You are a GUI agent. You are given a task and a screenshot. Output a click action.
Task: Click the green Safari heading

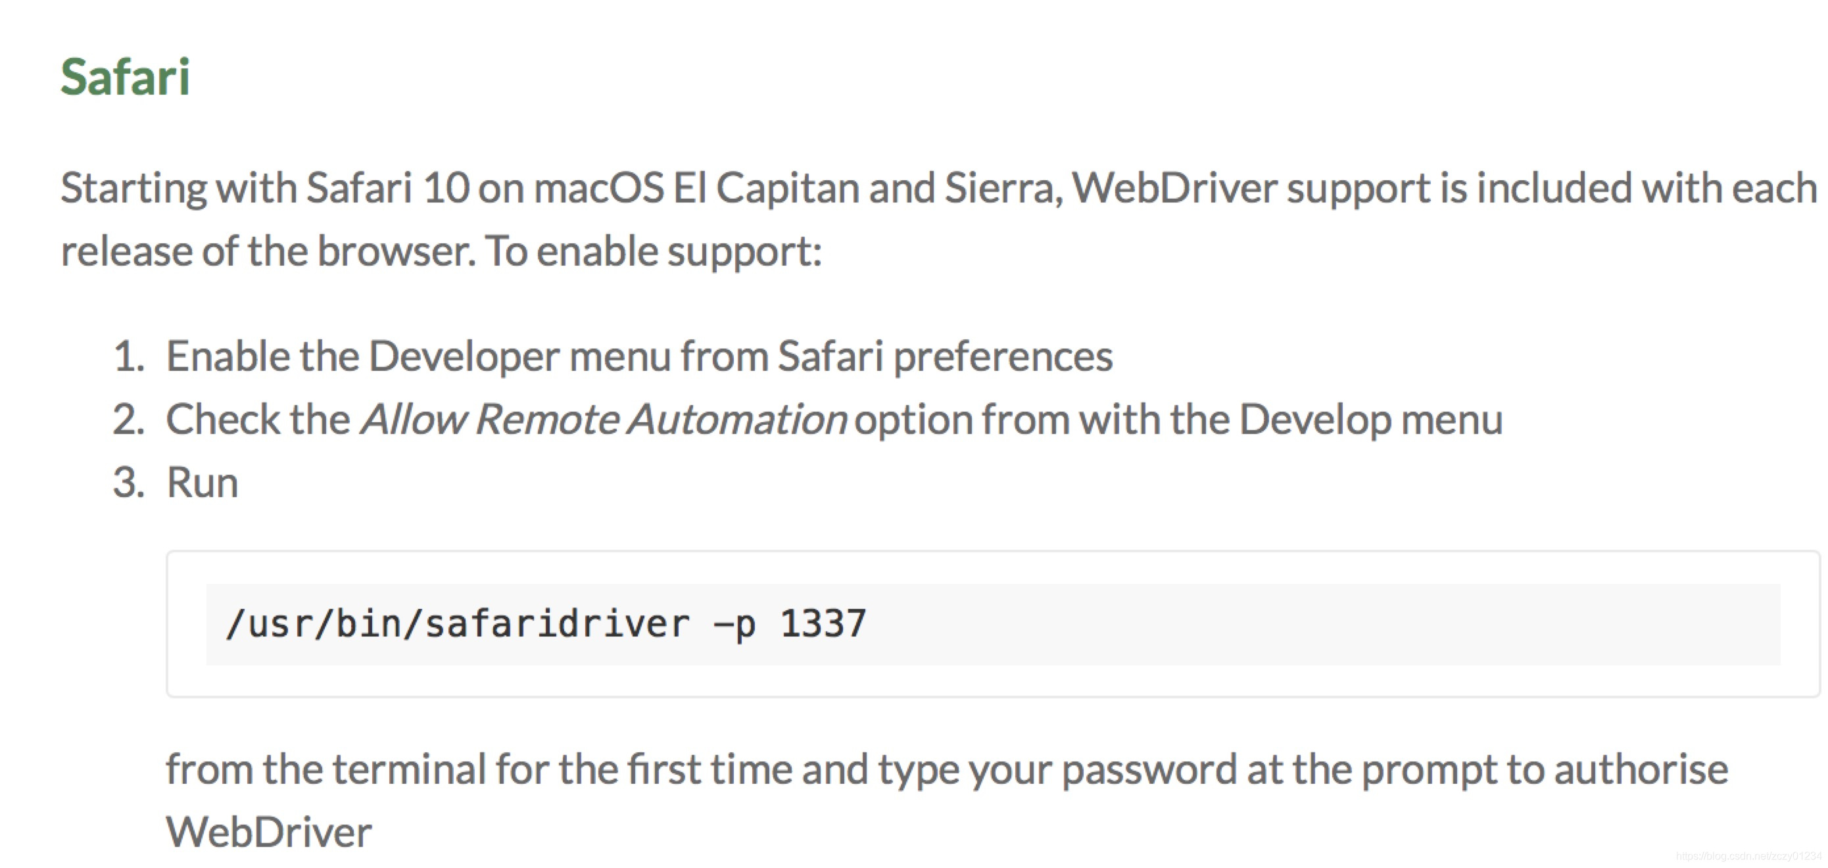[125, 77]
